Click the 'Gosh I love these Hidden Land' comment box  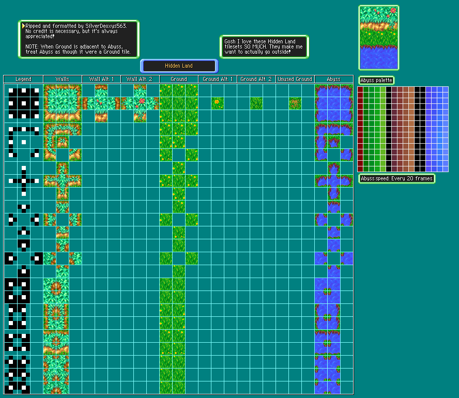[x=264, y=47]
